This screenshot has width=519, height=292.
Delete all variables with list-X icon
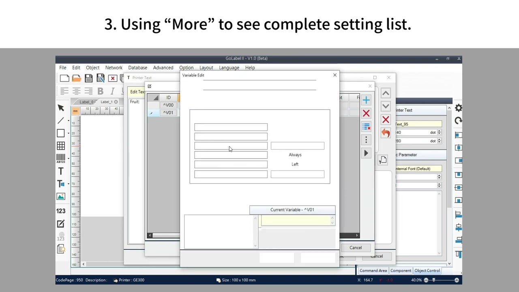click(x=366, y=127)
